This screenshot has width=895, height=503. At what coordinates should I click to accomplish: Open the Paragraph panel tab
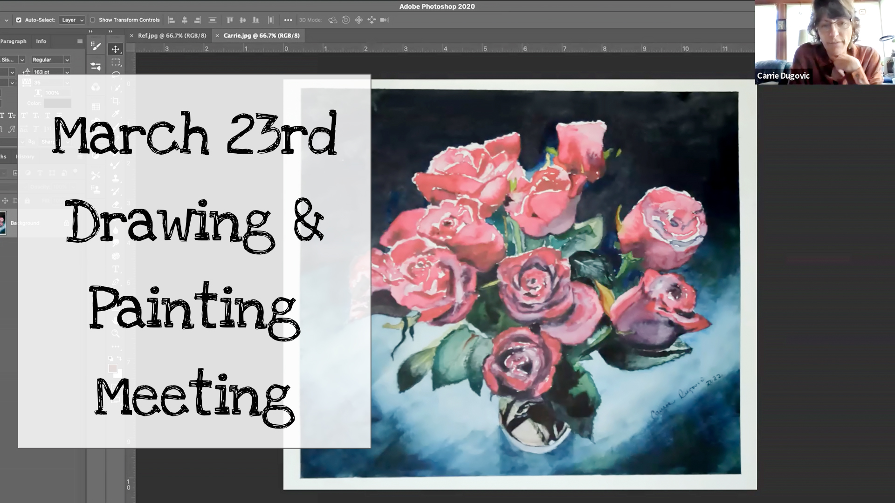coord(13,41)
